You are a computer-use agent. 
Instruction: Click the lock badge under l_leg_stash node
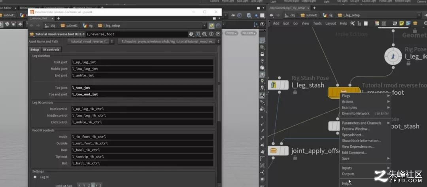(x=295, y=92)
